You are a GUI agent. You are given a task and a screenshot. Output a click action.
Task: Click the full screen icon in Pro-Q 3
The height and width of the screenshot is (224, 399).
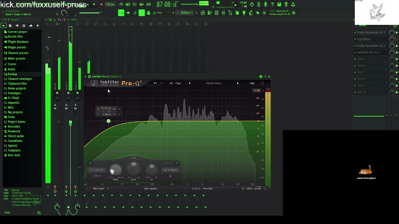tap(262, 83)
